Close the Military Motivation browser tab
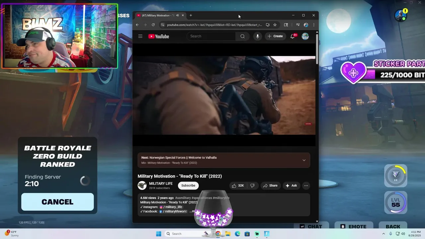Viewport: 425px width, 239px height. pyautogui.click(x=183, y=15)
